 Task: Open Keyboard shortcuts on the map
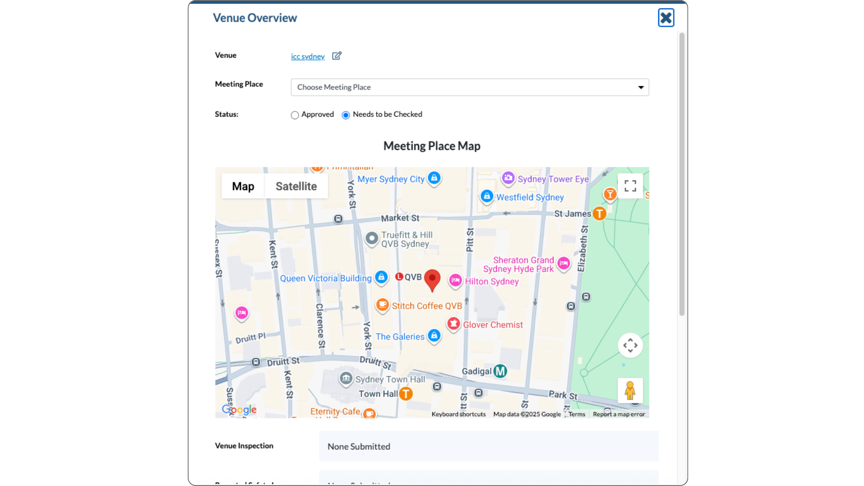tap(458, 414)
